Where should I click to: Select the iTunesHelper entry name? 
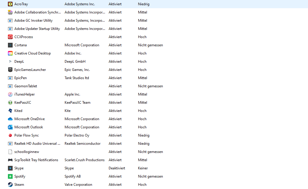[x=25, y=94]
